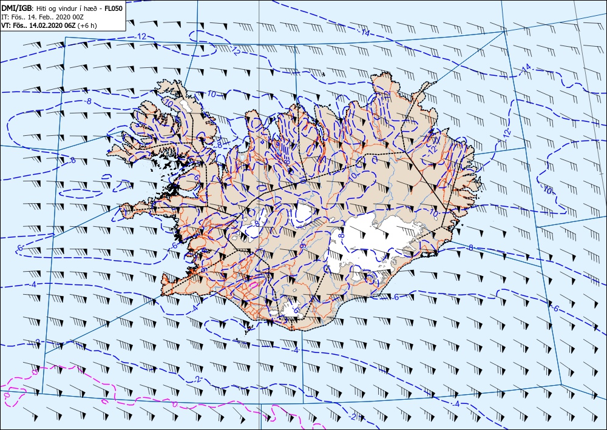Click the "FL050" flight level text
Image resolution: width=607 pixels, height=430 pixels.
(x=114, y=8)
